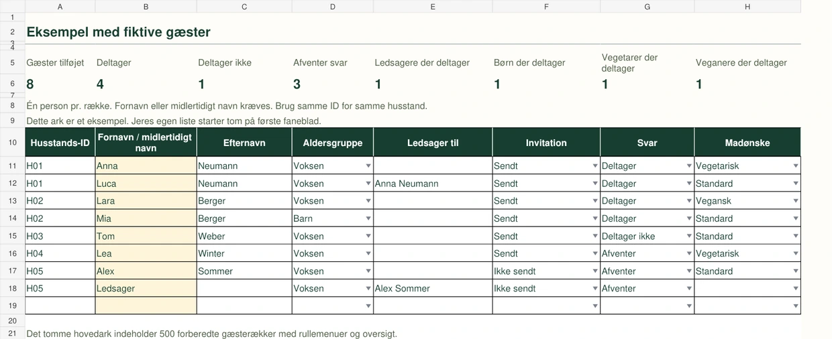Image resolution: width=832 pixels, height=339 pixels.
Task: Select row 15 header
Action: [x=13, y=236]
